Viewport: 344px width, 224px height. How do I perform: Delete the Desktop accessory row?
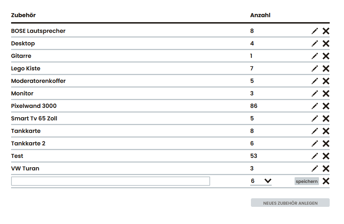(326, 44)
